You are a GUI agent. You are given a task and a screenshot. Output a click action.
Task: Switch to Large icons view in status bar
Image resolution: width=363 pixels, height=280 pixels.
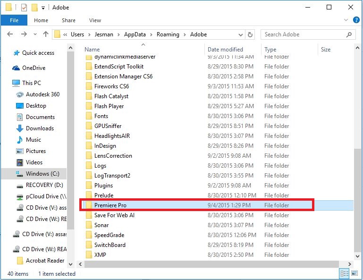(355, 274)
